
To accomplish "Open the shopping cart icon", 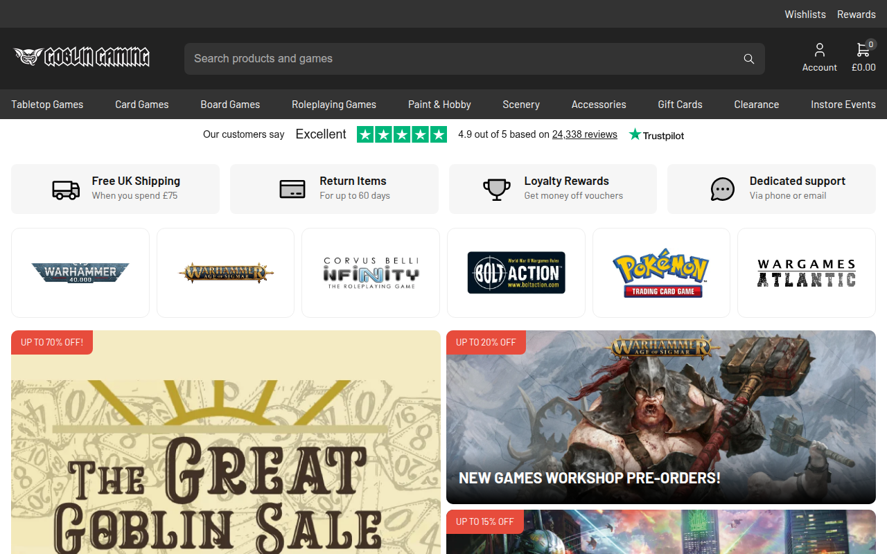I will click(863, 50).
